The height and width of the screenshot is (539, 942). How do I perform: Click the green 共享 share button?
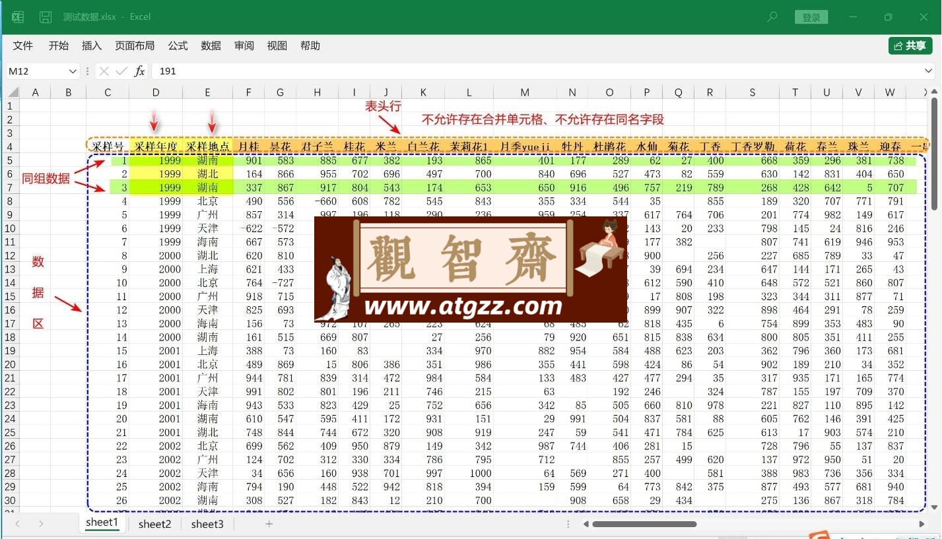click(x=910, y=46)
